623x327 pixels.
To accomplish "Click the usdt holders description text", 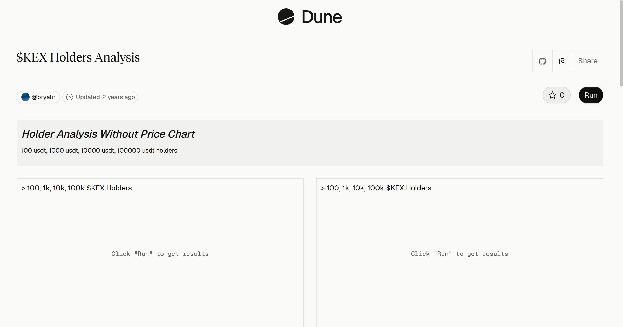I will tap(99, 151).
